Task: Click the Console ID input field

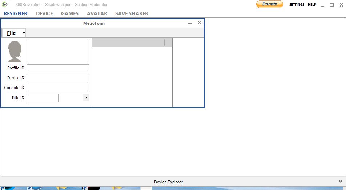Action: (58, 88)
